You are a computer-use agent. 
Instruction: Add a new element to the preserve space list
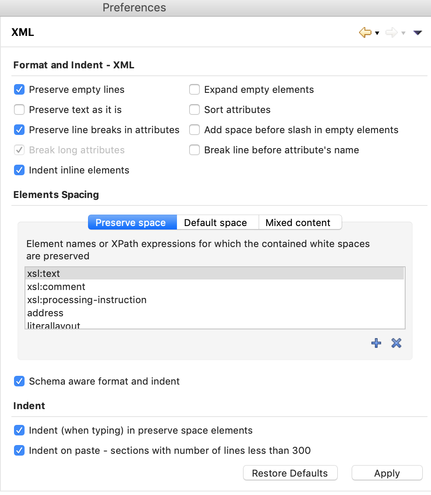376,343
